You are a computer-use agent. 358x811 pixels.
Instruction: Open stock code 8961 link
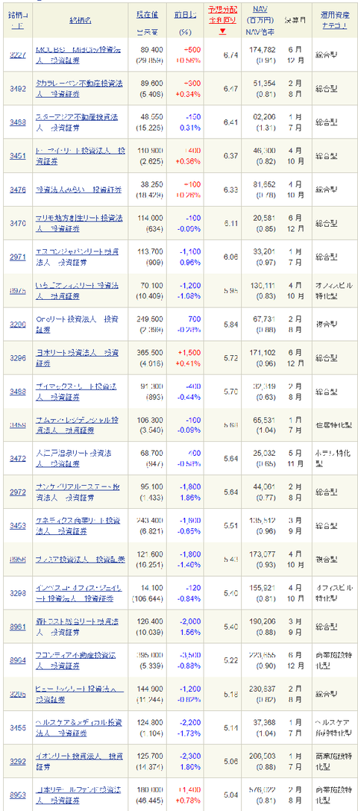click(x=16, y=627)
